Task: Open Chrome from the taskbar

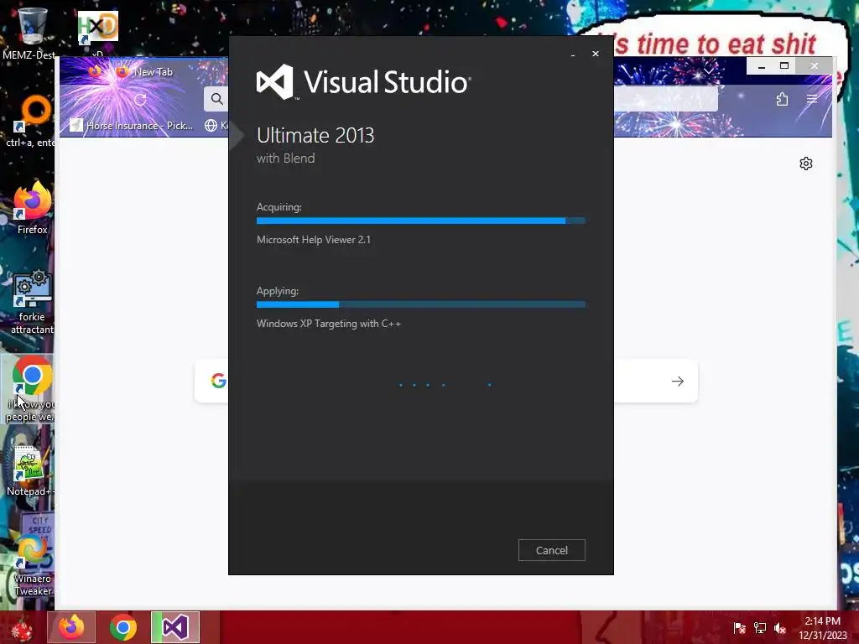Action: (x=123, y=627)
